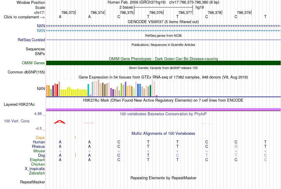This screenshot has height=189, width=281.
Task: Click the Rhesus species label
Action: coord(38,146)
